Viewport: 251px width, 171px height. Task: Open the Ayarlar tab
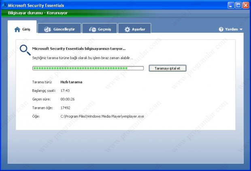pos(134,28)
